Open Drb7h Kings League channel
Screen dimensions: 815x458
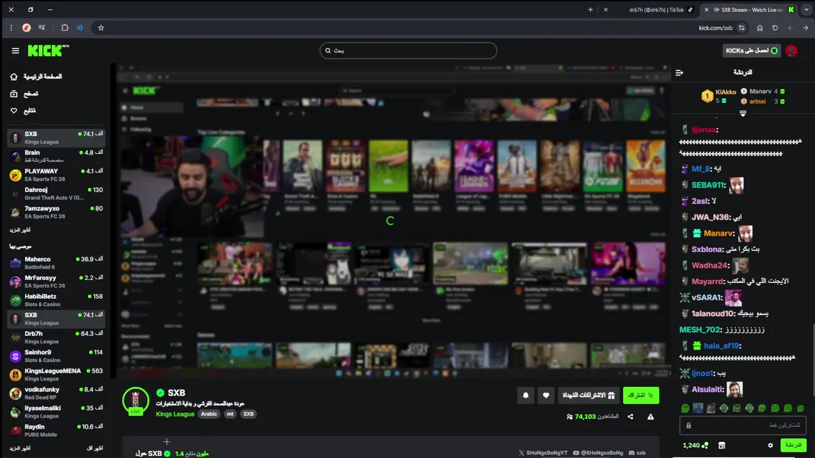56,337
